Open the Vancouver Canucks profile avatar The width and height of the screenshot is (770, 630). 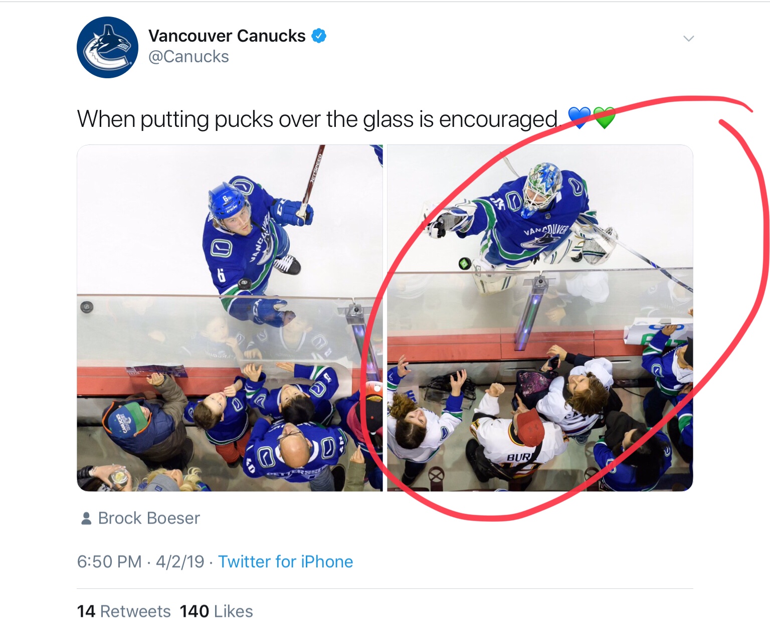point(107,48)
